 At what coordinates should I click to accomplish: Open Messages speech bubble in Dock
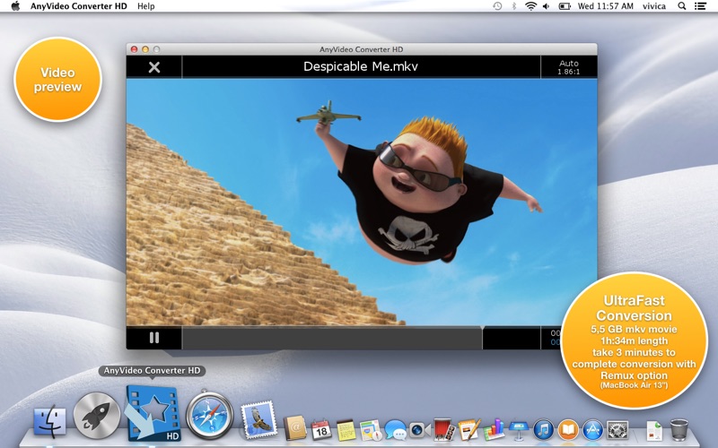395,430
